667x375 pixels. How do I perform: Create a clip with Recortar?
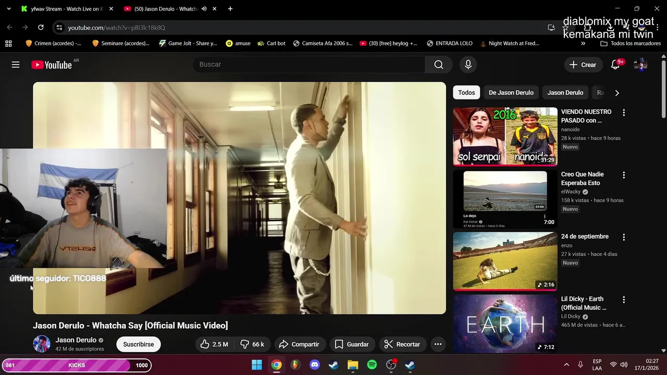[x=402, y=344]
